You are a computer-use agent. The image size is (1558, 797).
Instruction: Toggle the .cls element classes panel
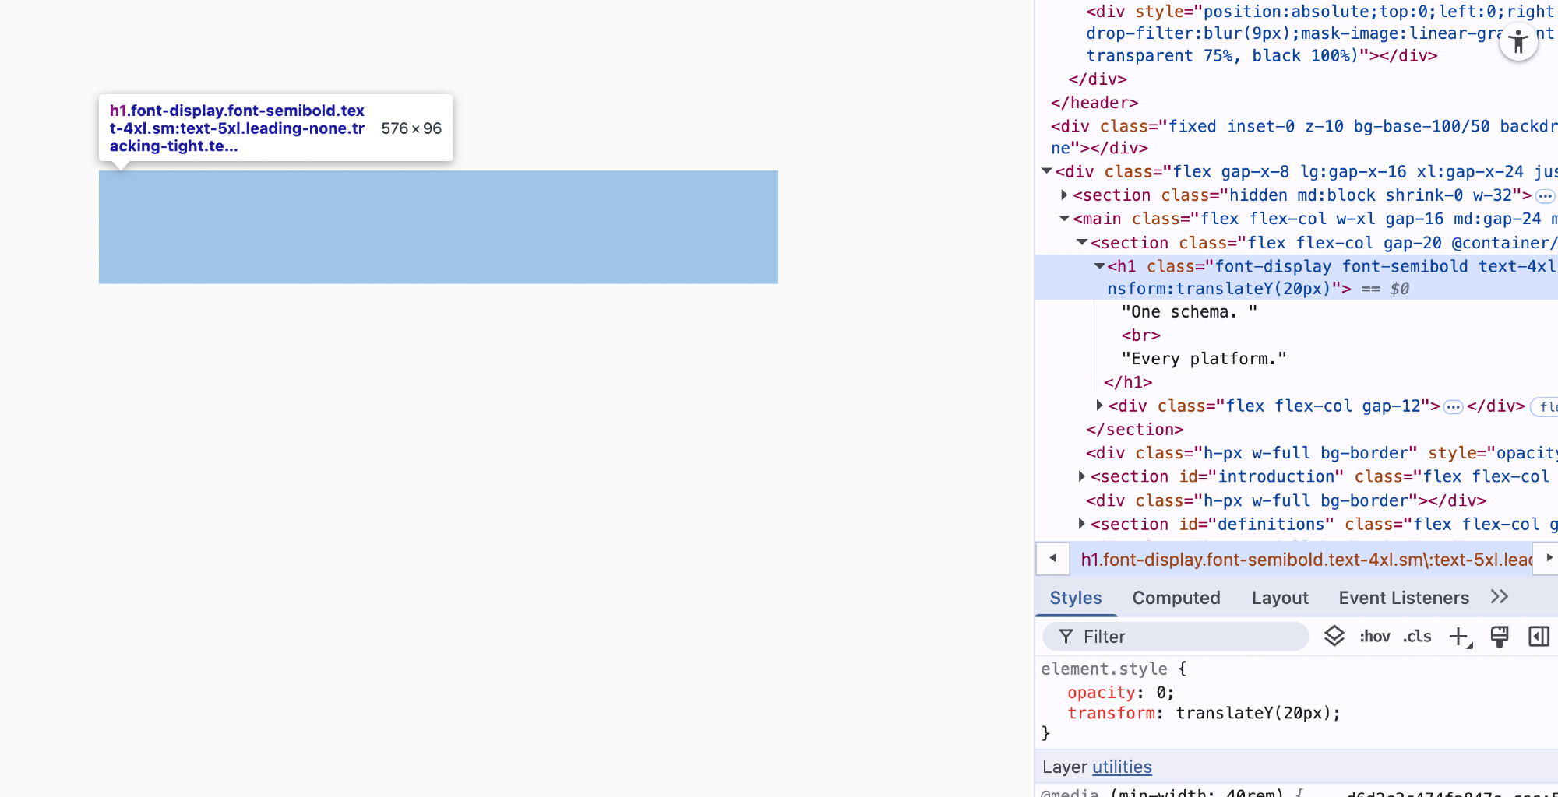click(x=1417, y=637)
